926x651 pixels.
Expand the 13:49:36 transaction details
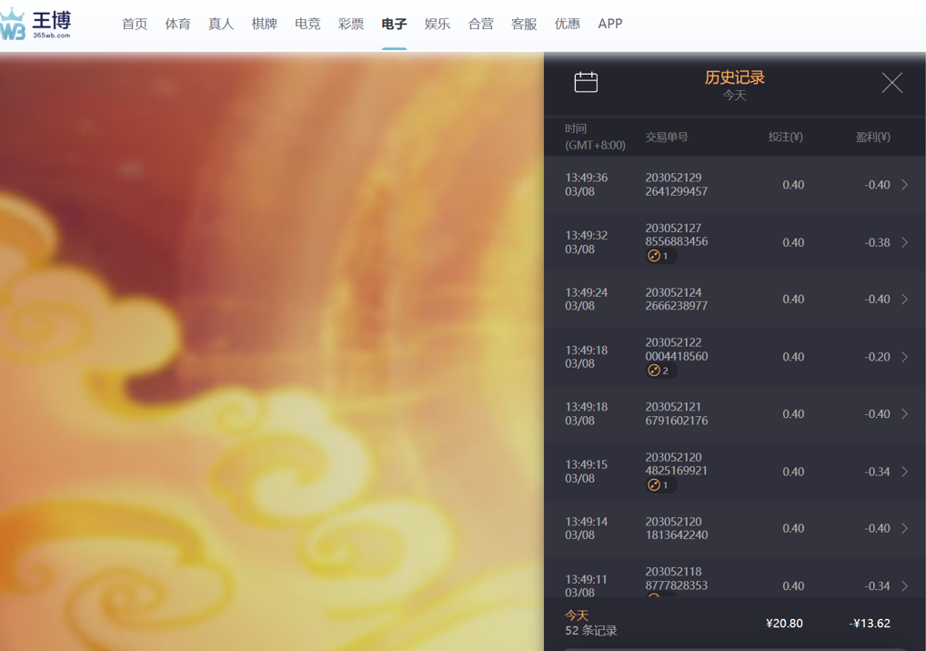904,185
